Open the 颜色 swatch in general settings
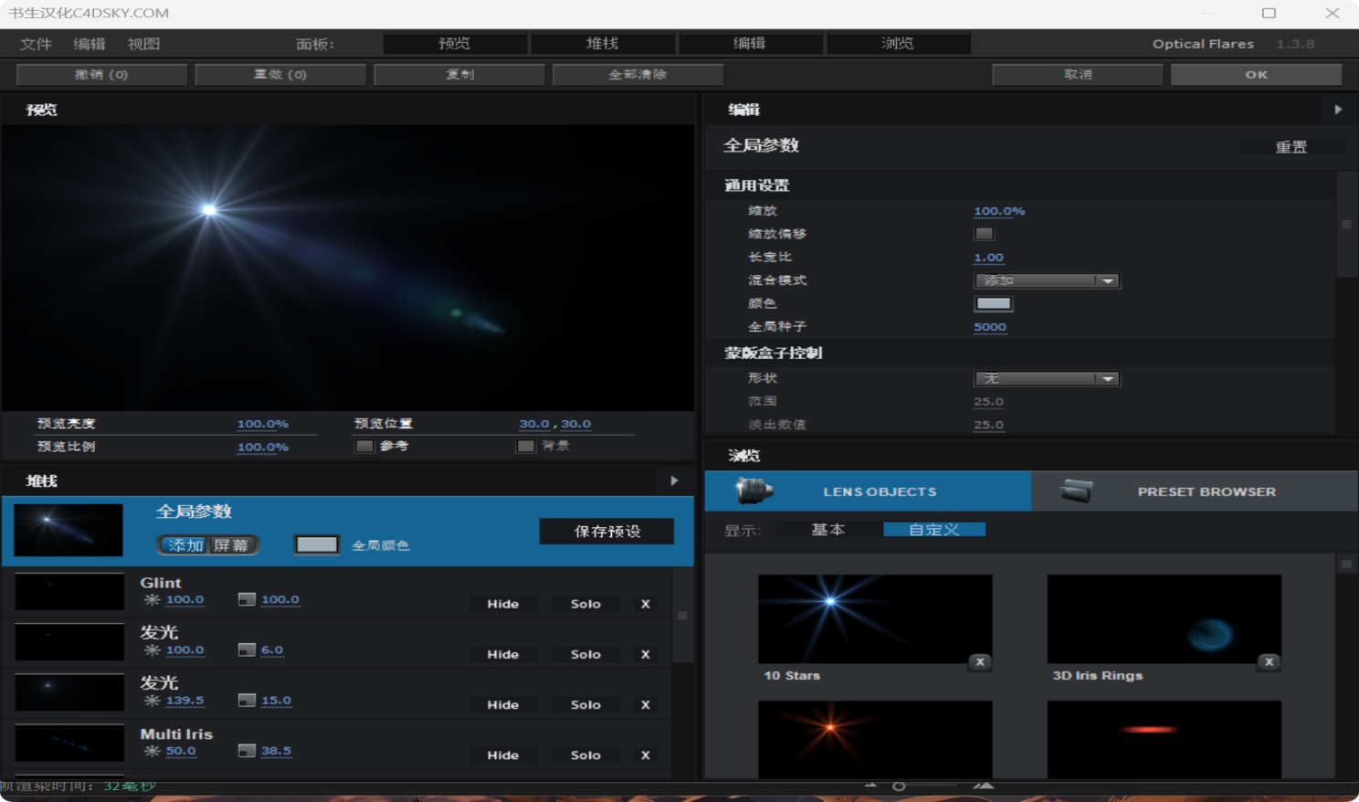 point(994,304)
